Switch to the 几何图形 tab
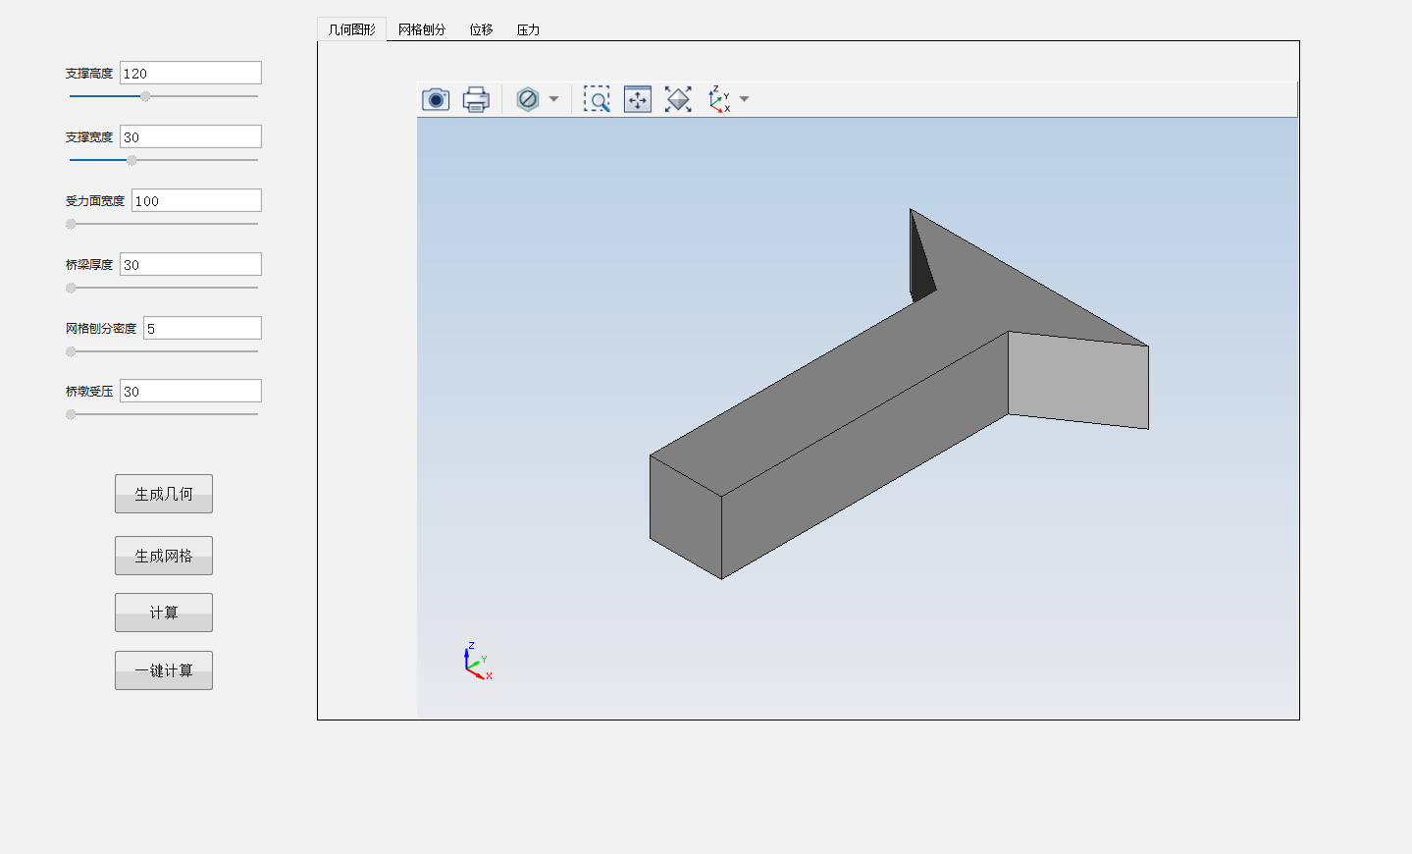The width and height of the screenshot is (1412, 854). click(351, 29)
